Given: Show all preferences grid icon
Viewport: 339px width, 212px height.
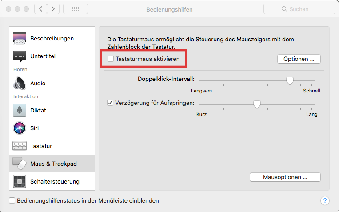Looking at the screenshot, I should [76, 9].
